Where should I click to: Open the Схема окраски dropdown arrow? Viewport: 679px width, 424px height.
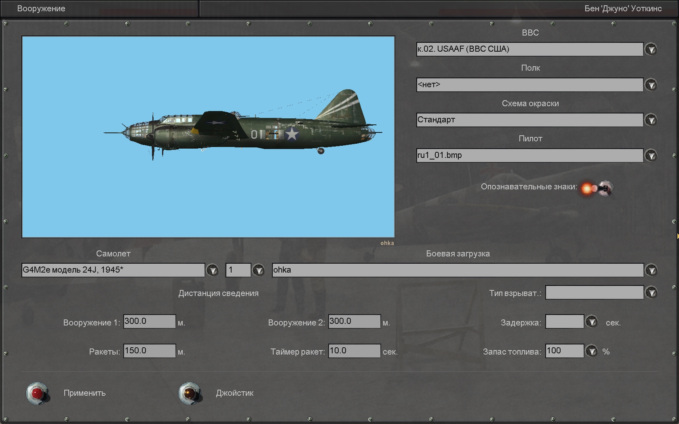pos(651,120)
